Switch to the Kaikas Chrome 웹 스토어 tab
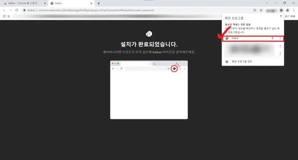The height and width of the screenshot is (160, 298). point(25,3)
